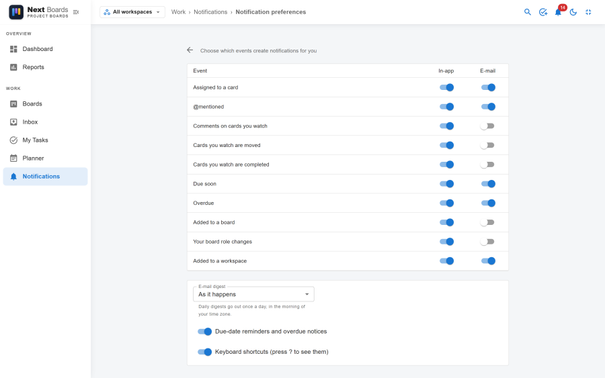
Task: Click the Notifications breadcrumb link
Action: pos(210,12)
